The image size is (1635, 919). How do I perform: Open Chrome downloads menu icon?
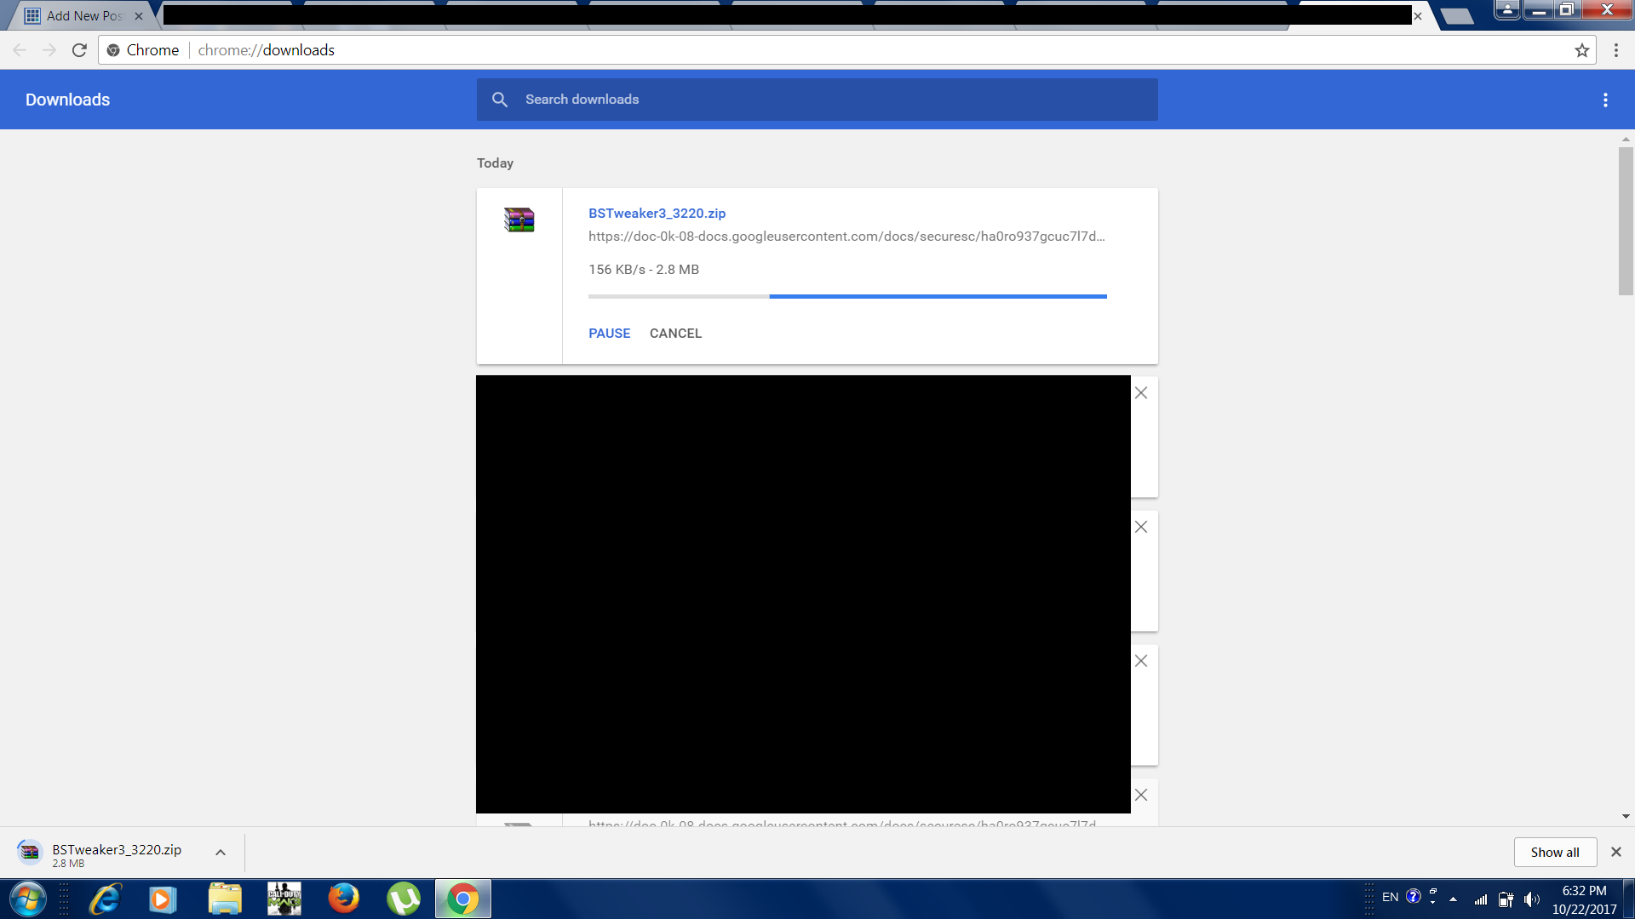coord(1606,100)
